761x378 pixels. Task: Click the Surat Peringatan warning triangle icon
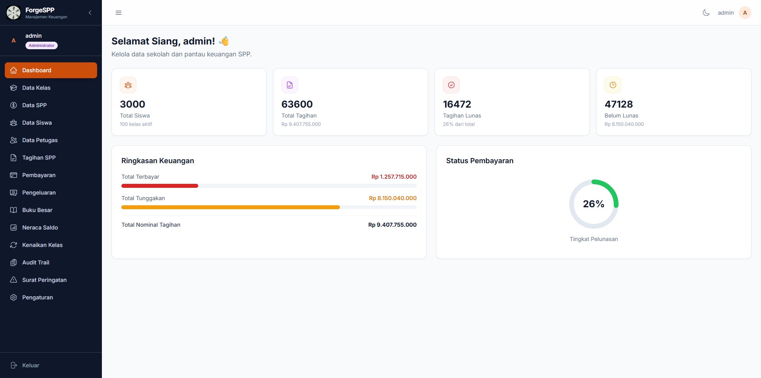(x=14, y=280)
